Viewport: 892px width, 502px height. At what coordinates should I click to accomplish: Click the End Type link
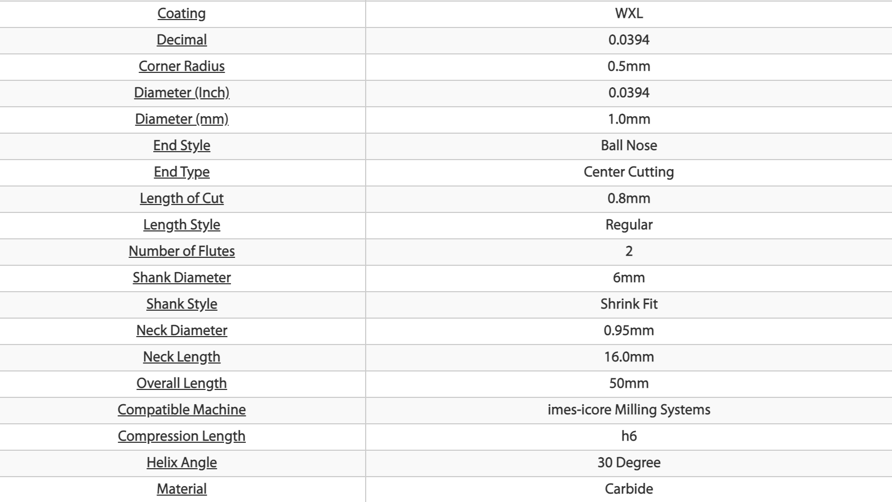(181, 172)
